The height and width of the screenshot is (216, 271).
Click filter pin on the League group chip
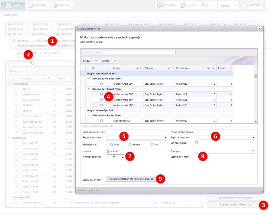pyautogui.click(x=96, y=61)
